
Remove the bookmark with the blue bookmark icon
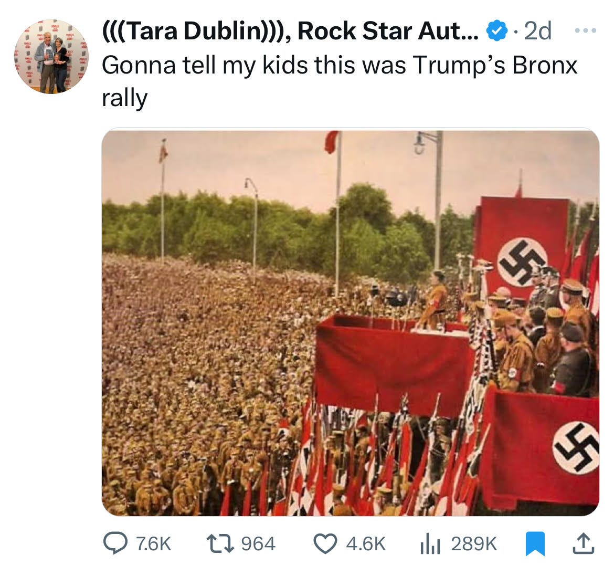tap(535, 543)
